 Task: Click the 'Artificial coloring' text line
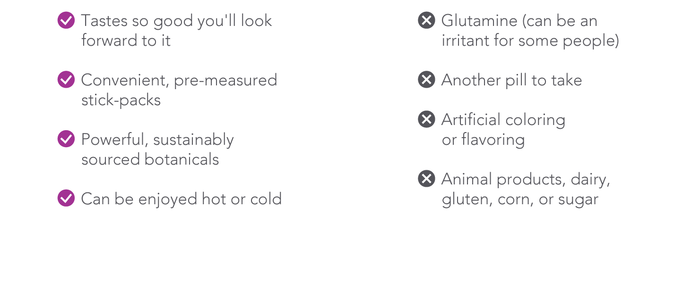(503, 120)
